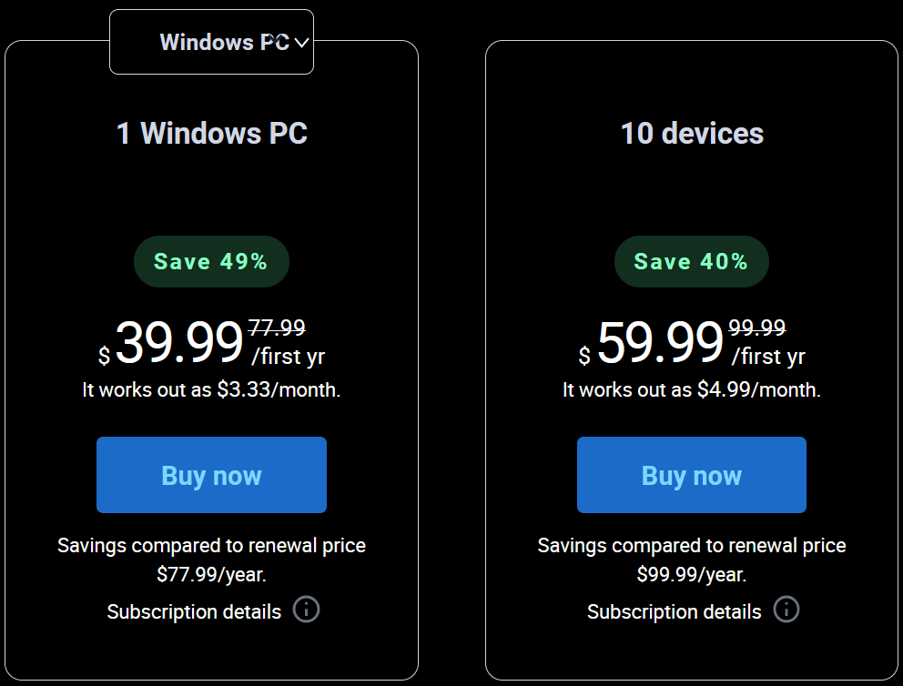The height and width of the screenshot is (686, 903).
Task: Click the $59.99 price
Action: [x=652, y=343]
